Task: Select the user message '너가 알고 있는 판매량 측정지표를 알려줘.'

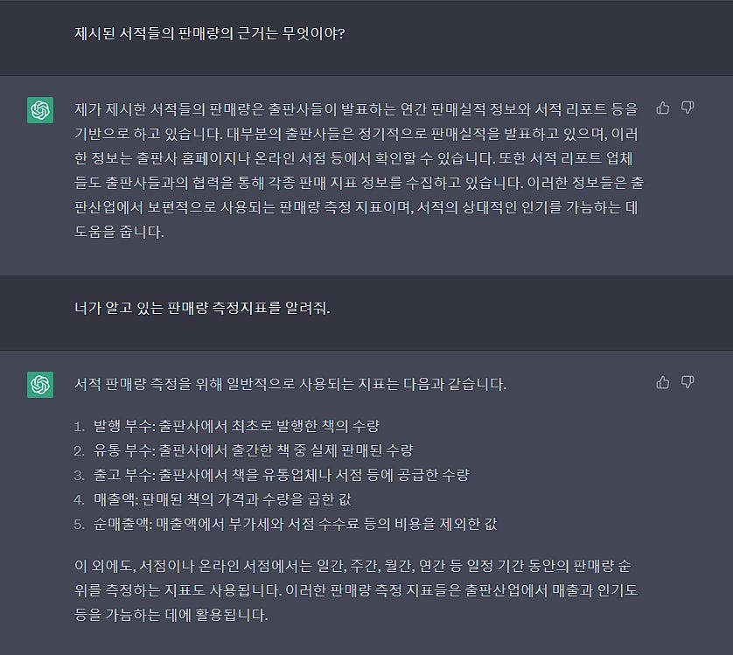Action: coord(202,308)
